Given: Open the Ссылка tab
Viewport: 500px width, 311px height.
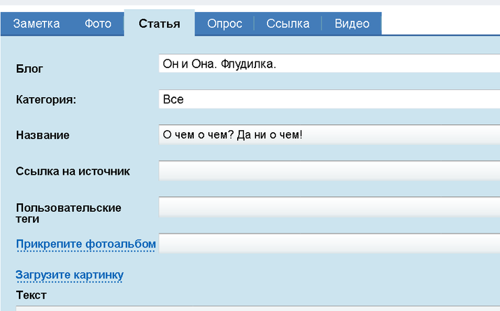Looking at the screenshot, I should pos(288,24).
